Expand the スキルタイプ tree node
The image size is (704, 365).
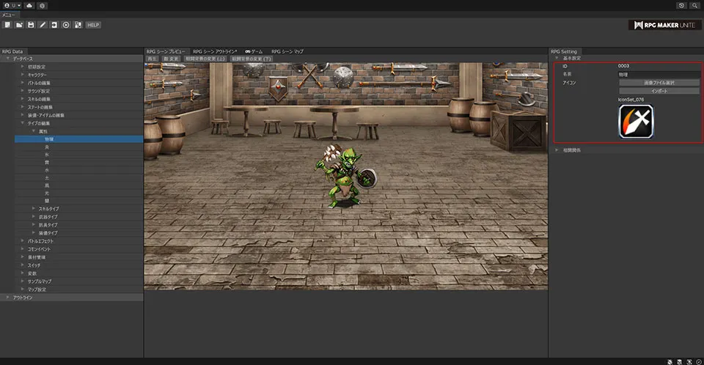click(33, 209)
